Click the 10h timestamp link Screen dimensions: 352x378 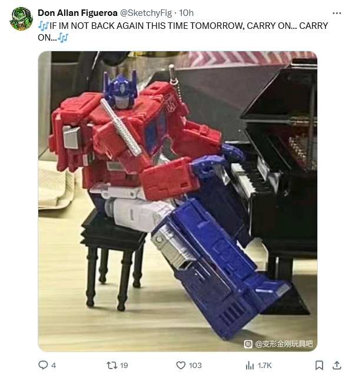187,13
